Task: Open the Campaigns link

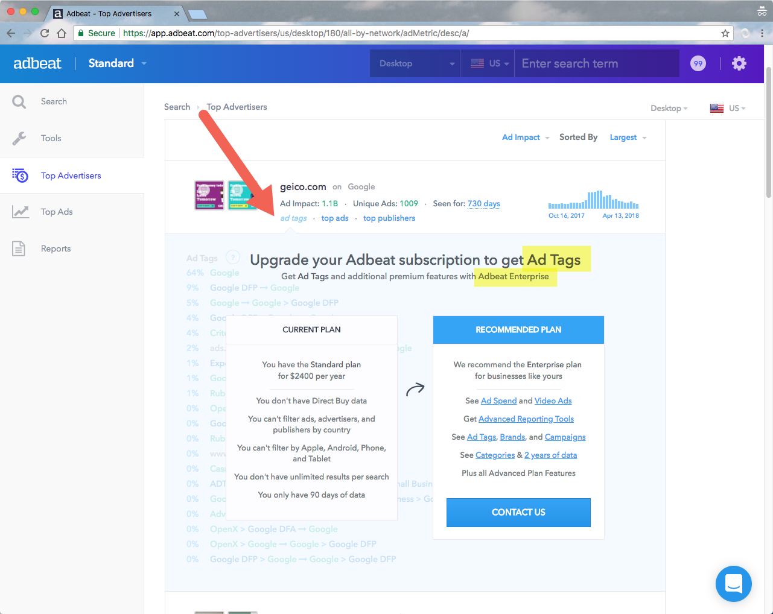Action: tap(565, 437)
